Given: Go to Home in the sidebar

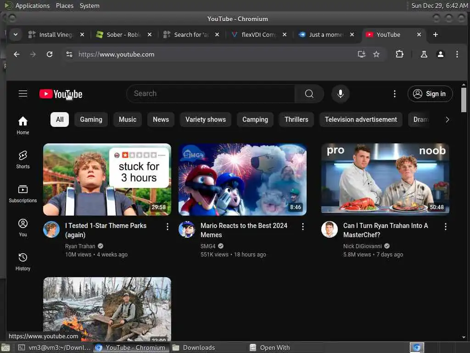Looking at the screenshot, I should pyautogui.click(x=23, y=125).
